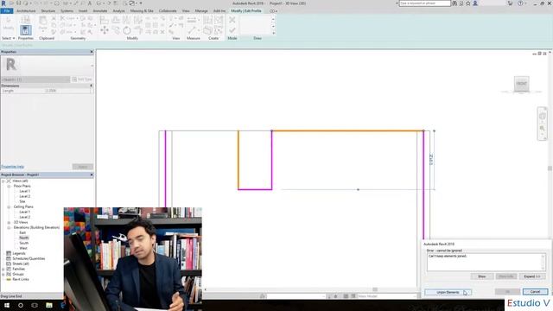The height and width of the screenshot is (311, 553).
Task: Click the error message text box
Action: pos(486,263)
